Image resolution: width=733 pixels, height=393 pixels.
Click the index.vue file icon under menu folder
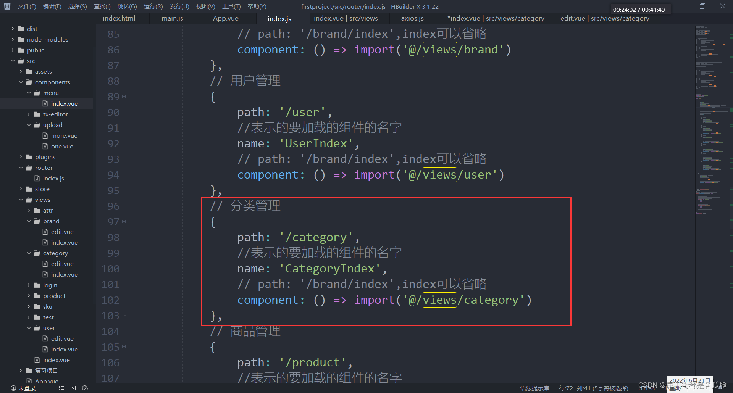coord(45,103)
